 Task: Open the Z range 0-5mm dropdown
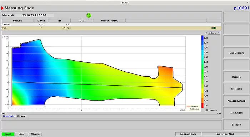[214, 33]
